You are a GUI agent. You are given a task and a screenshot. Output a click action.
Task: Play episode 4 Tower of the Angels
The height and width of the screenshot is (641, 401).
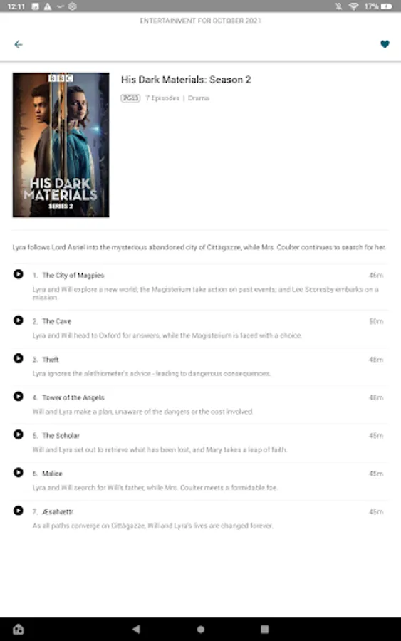pos(19,396)
